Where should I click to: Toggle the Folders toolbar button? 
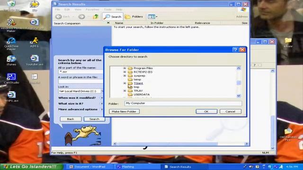click(x=134, y=17)
